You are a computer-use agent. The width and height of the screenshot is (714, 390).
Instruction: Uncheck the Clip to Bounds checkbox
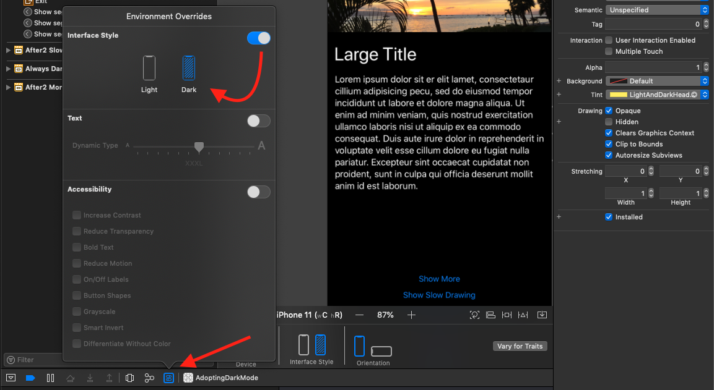coord(609,144)
